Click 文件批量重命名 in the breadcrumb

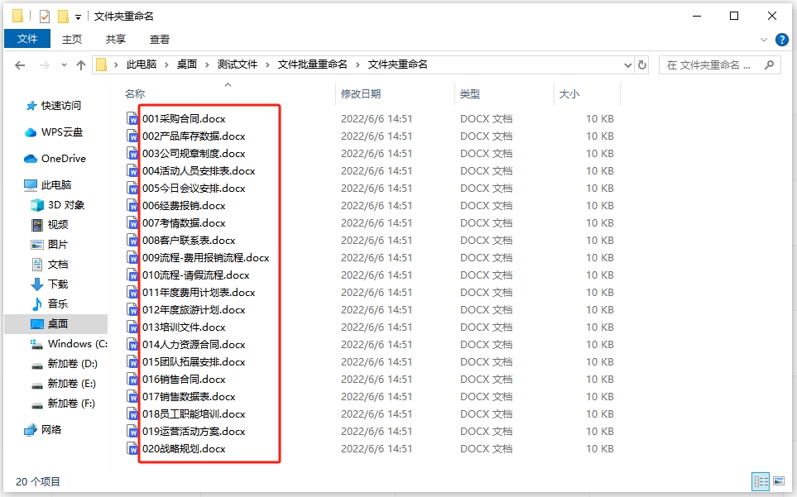click(312, 65)
